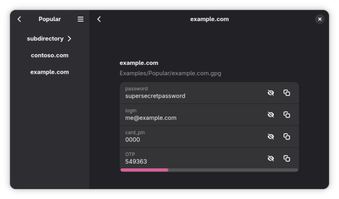Click the Popular sidebar title

click(x=50, y=19)
